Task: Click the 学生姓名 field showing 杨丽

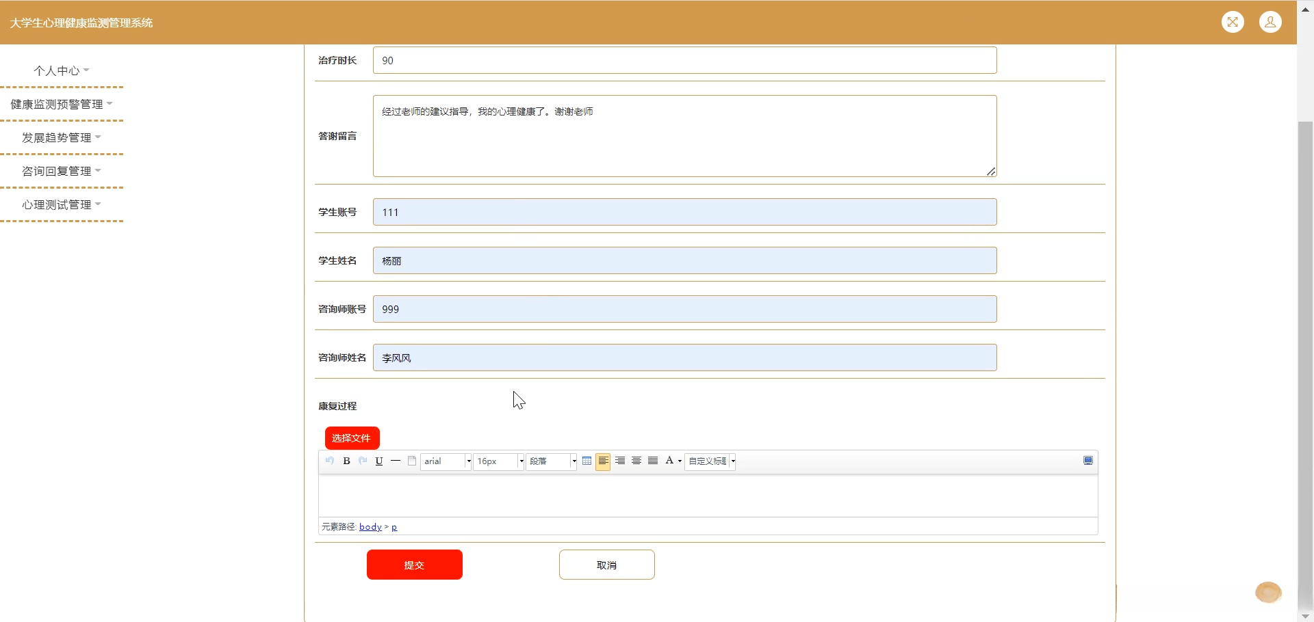Action: [x=685, y=260]
